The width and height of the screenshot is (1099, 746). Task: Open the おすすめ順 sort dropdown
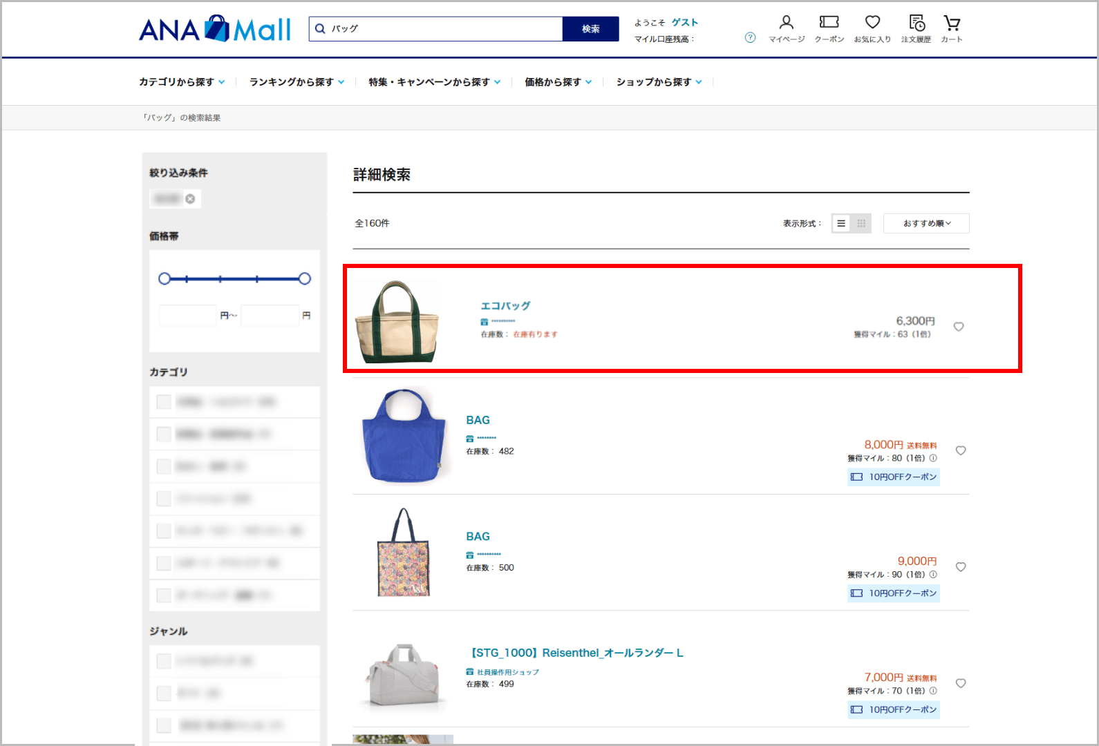(x=926, y=223)
